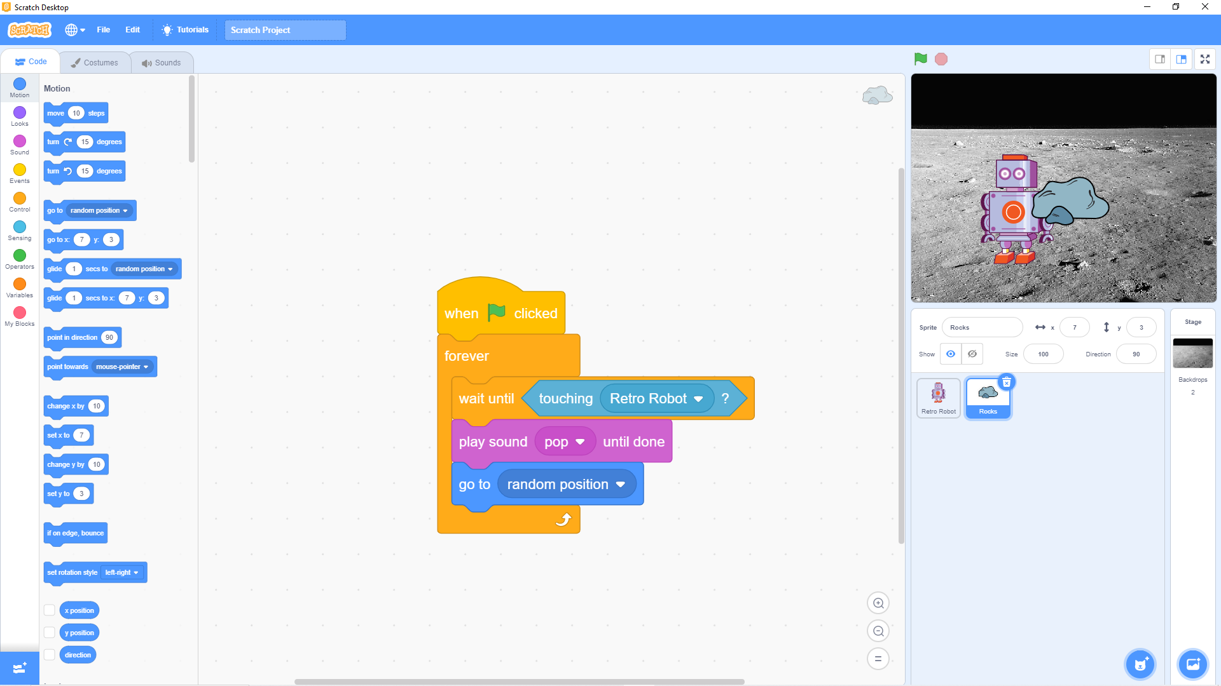
Task: Show the sprite with eye icon
Action: click(x=951, y=354)
